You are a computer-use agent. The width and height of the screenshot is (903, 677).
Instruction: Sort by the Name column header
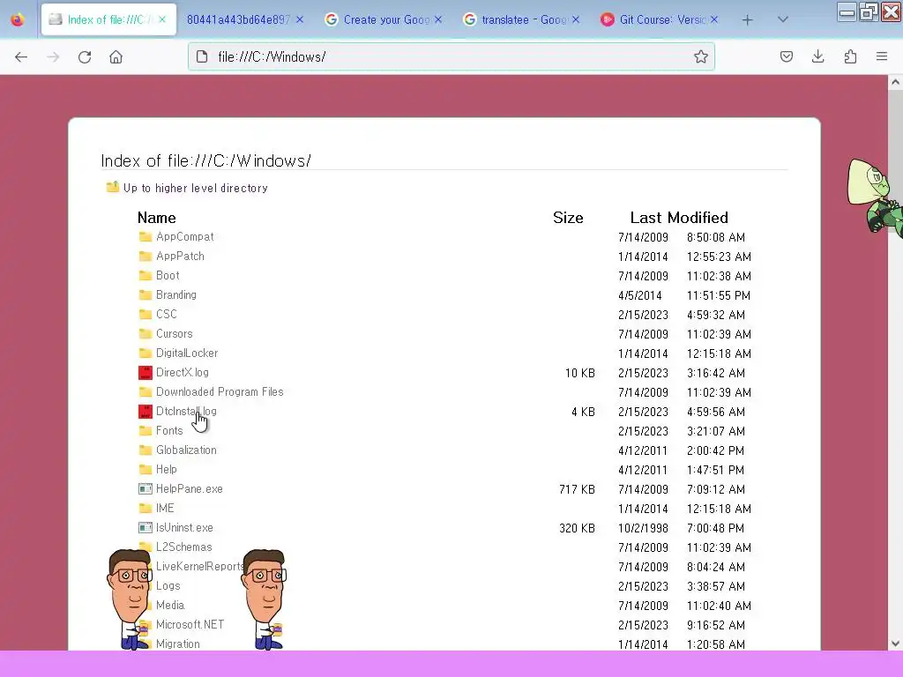(x=156, y=218)
